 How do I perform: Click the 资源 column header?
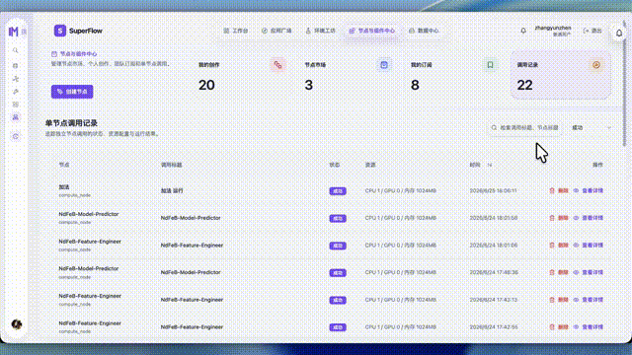370,165
